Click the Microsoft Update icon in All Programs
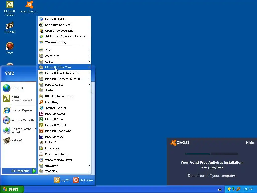257x193 pixels. click(x=41, y=19)
